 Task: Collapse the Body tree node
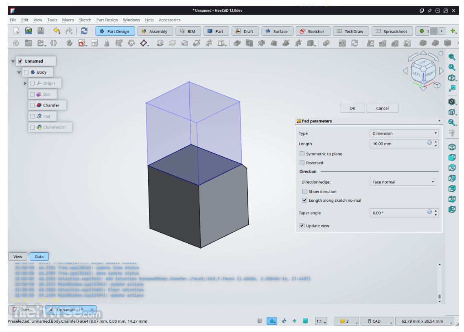(x=19, y=72)
